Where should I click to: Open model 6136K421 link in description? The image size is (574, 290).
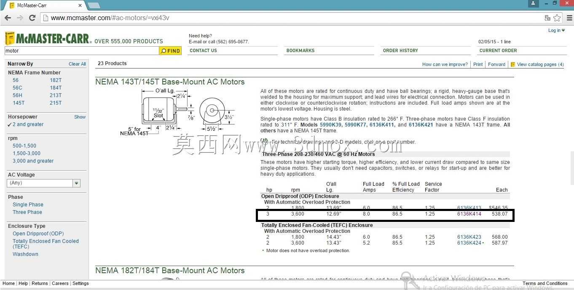point(421,125)
